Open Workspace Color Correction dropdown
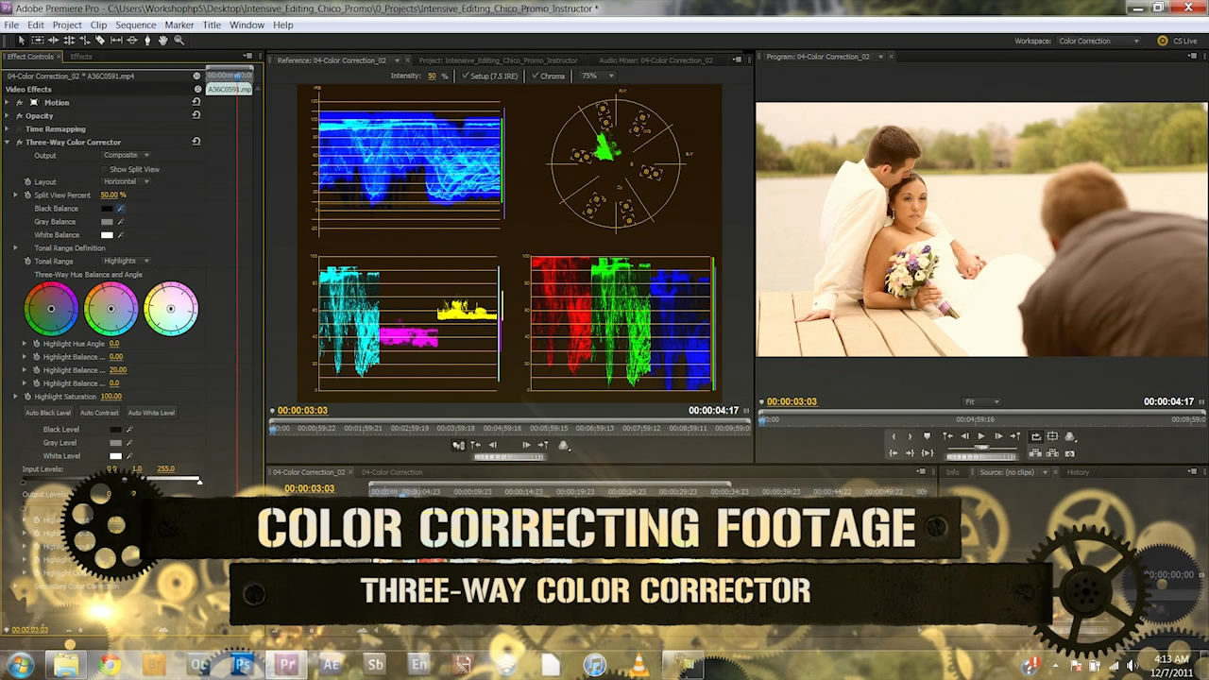Viewport: 1209px width, 680px height. coord(1098,41)
